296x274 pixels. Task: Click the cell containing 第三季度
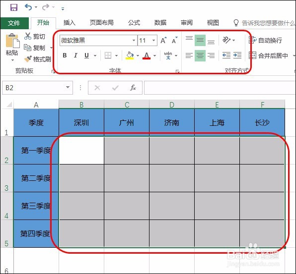(36, 206)
